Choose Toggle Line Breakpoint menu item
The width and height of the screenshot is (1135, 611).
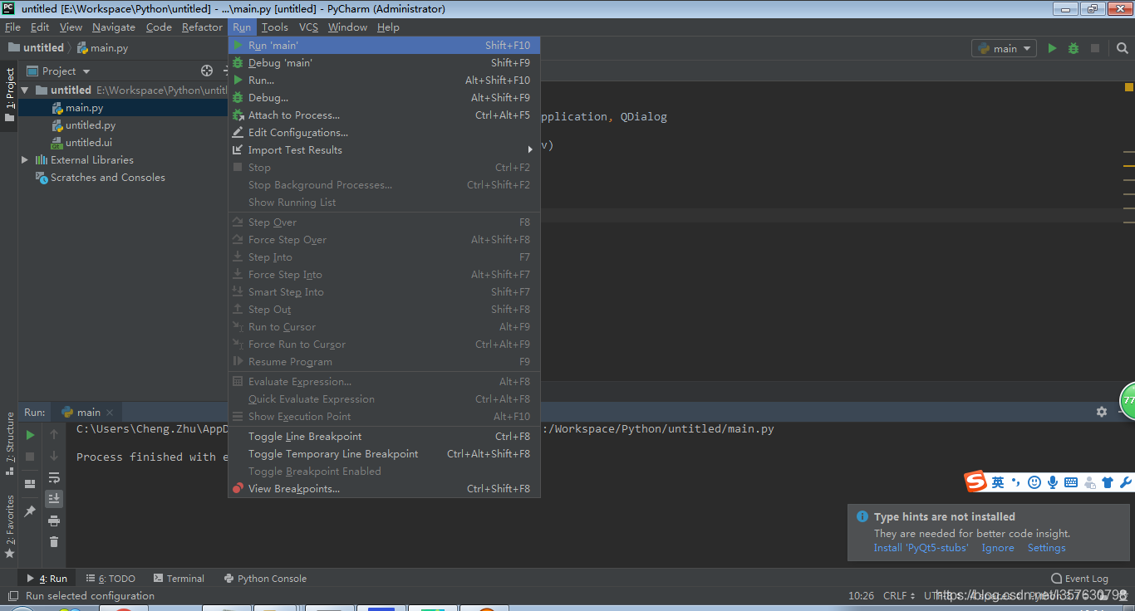(385, 436)
